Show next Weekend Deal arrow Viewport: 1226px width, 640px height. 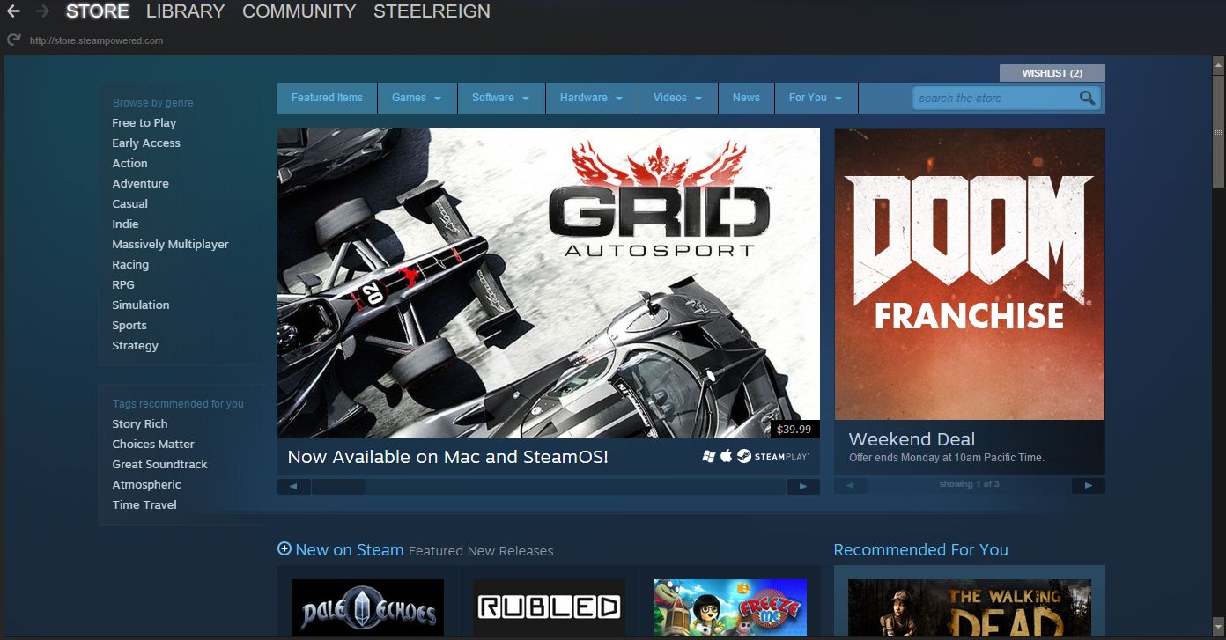pos(1089,485)
